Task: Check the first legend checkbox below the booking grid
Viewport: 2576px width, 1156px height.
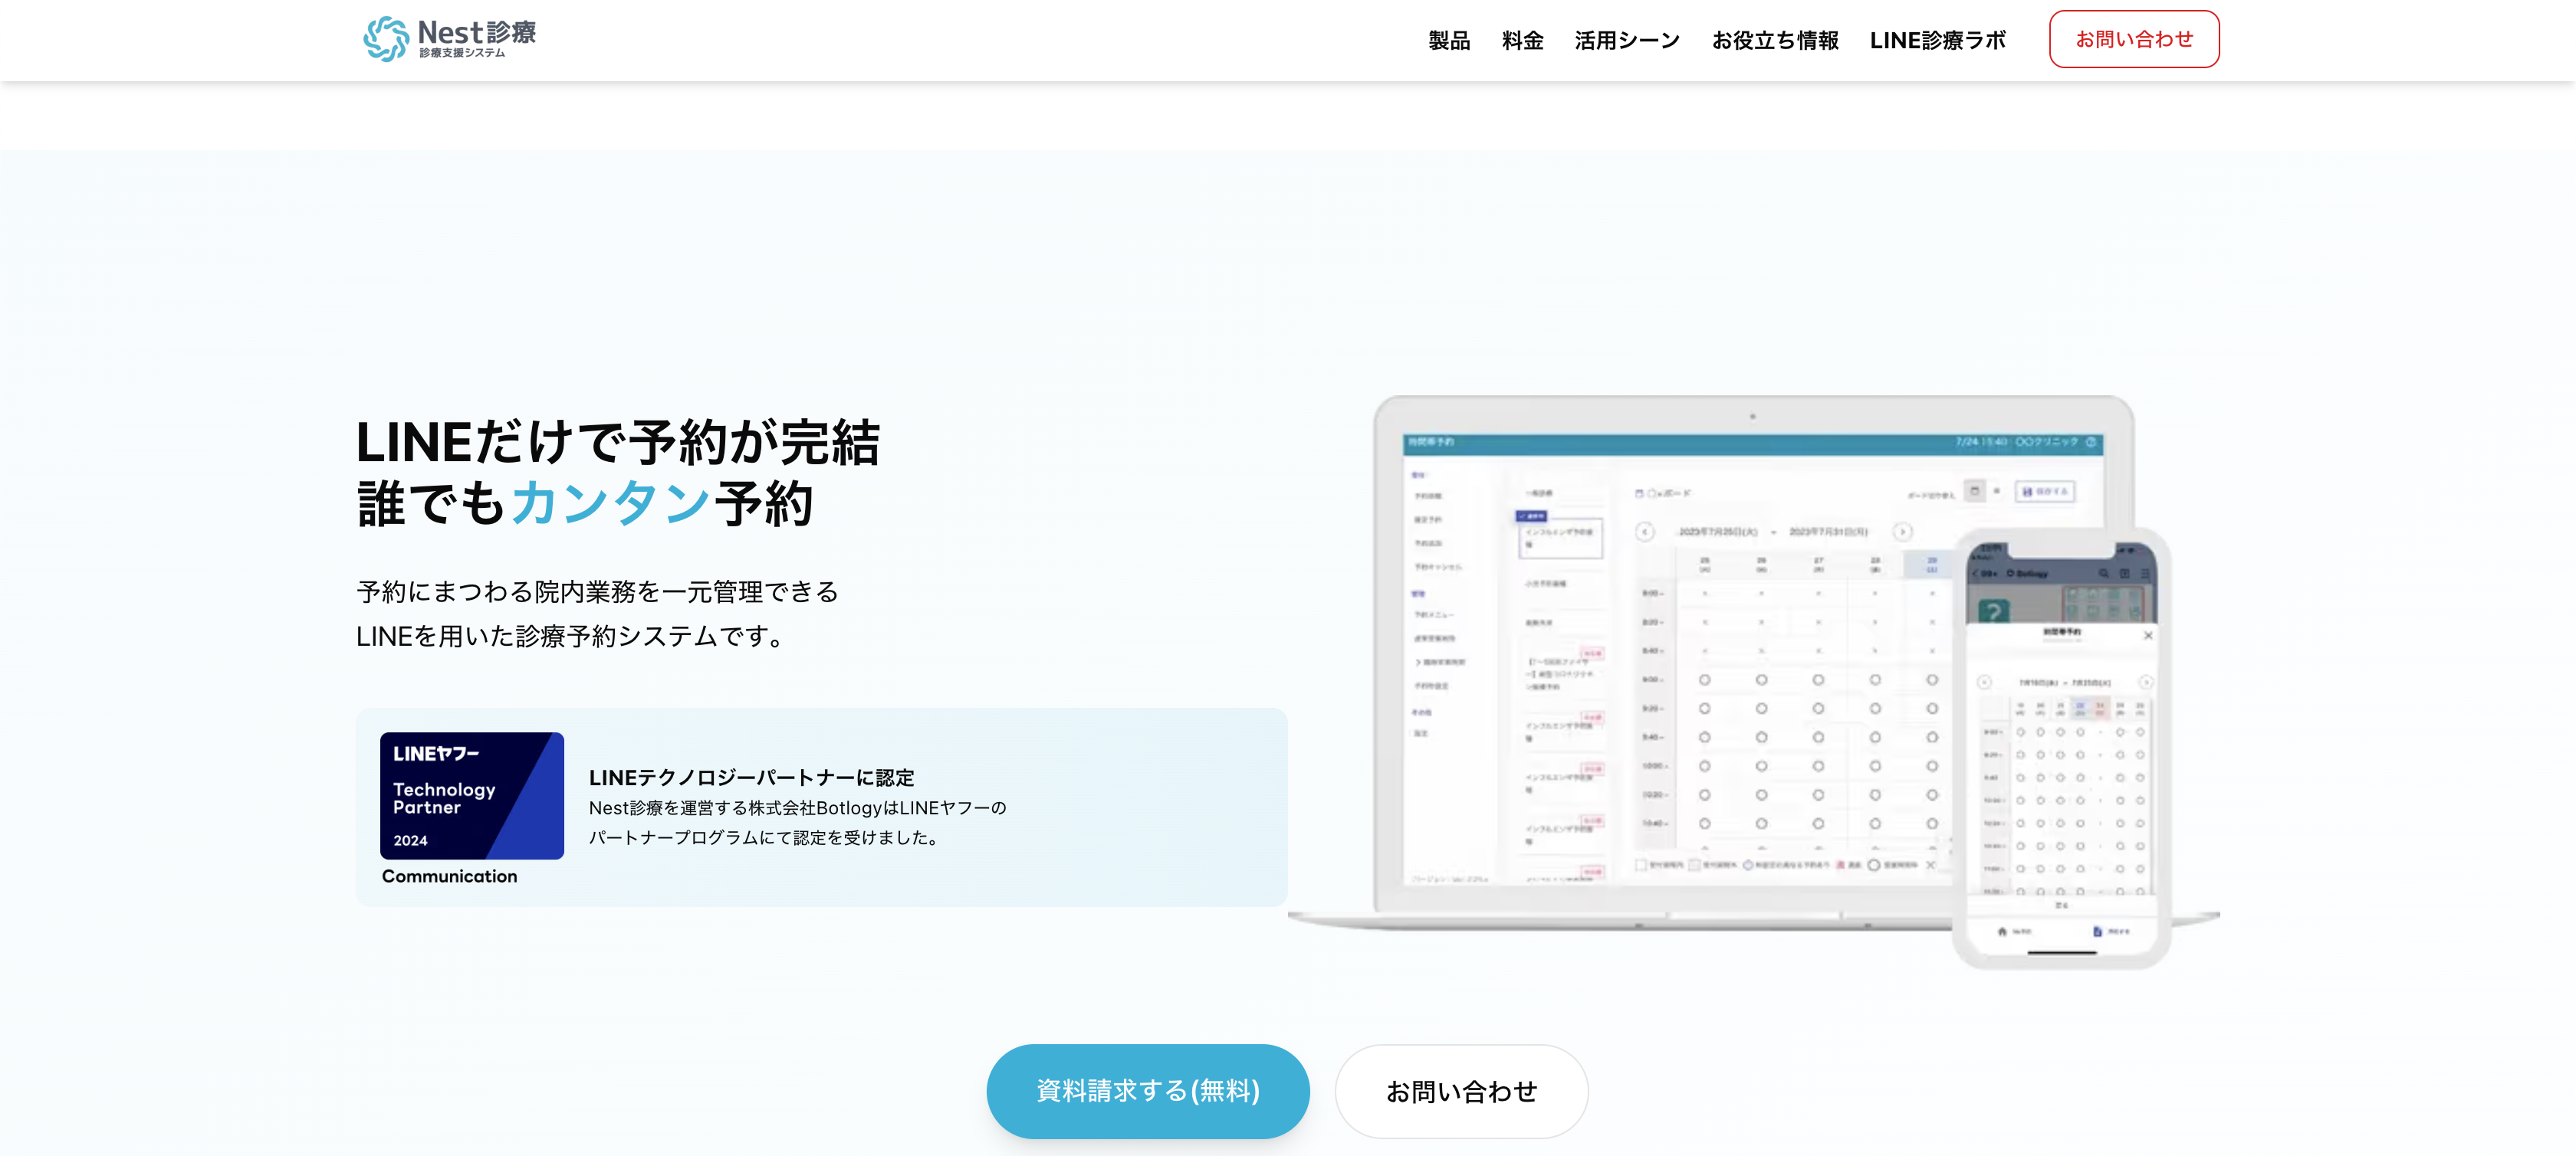Action: coord(1641,865)
